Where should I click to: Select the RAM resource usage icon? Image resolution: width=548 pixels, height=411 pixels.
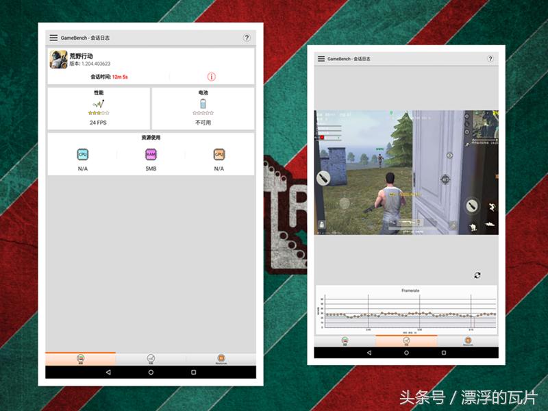[x=150, y=153]
